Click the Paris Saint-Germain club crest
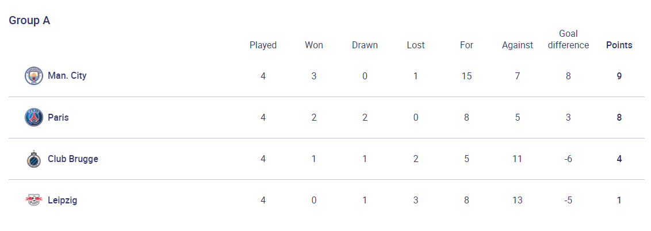 click(x=33, y=117)
